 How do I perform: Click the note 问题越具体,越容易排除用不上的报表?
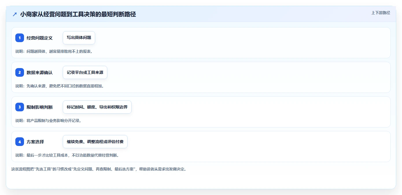tap(54, 51)
